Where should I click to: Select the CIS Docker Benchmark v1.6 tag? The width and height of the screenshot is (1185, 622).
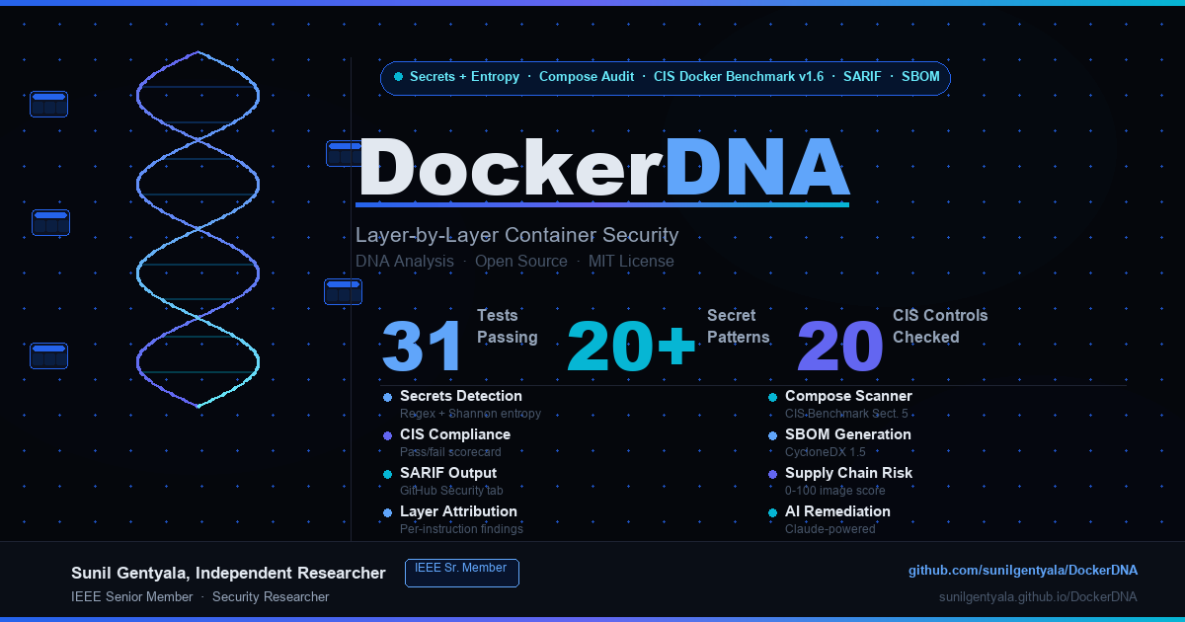click(x=739, y=77)
